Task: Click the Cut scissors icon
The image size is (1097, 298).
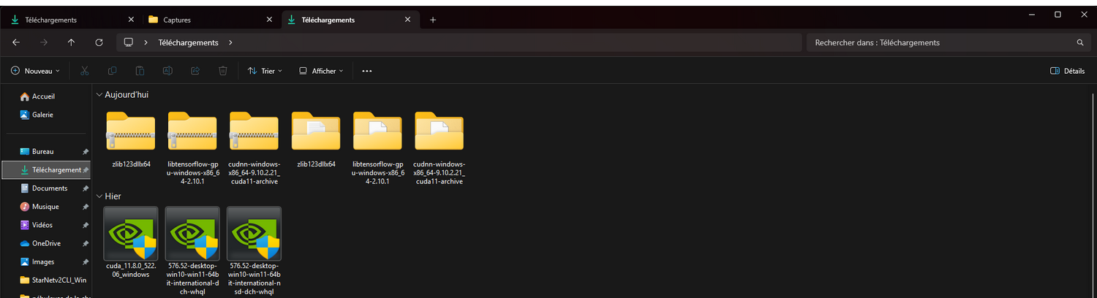Action: click(84, 71)
